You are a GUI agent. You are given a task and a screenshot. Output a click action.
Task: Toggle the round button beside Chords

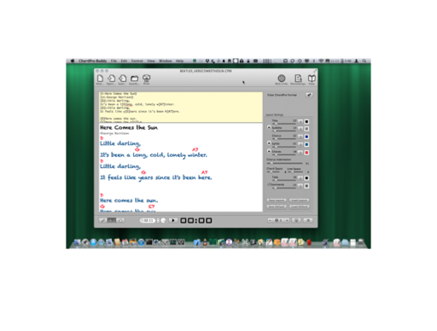[x=269, y=151]
